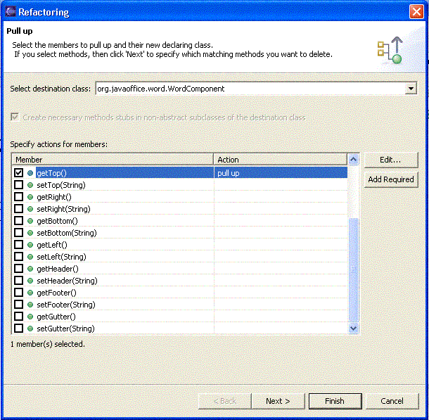This screenshot has width=429, height=420.
Task: Click the Action column header
Action: click(x=280, y=160)
